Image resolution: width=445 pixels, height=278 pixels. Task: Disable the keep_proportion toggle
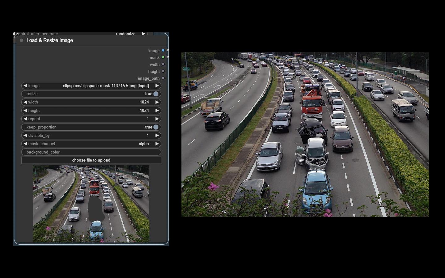coord(156,127)
